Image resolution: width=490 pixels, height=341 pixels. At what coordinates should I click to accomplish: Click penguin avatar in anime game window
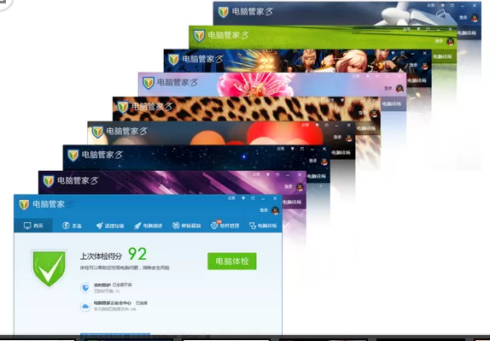tap(424, 66)
